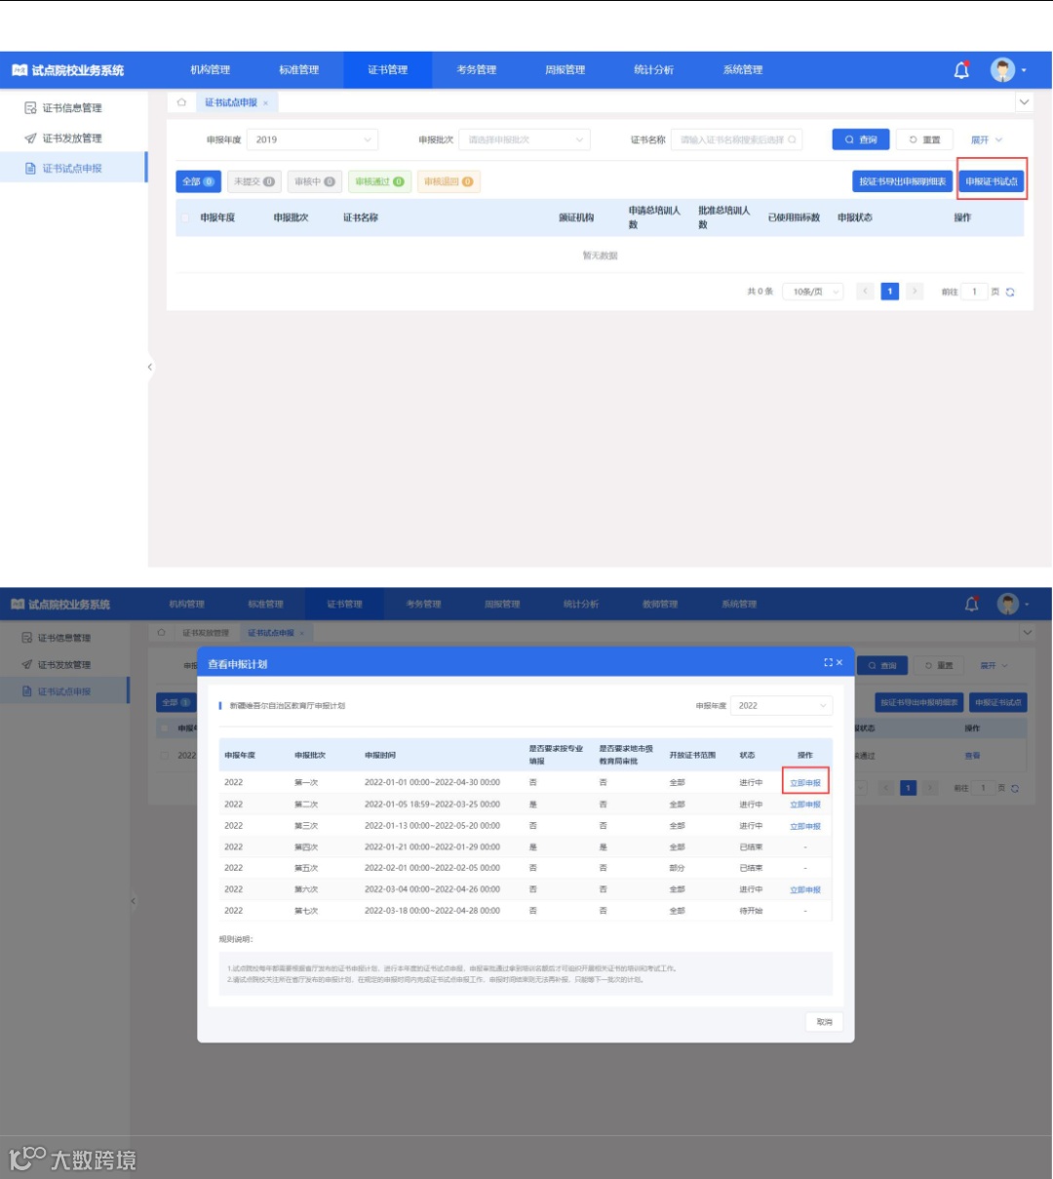
Task: Toggle the table header select-all checkbox in the top screenshot
Action: coord(185,218)
